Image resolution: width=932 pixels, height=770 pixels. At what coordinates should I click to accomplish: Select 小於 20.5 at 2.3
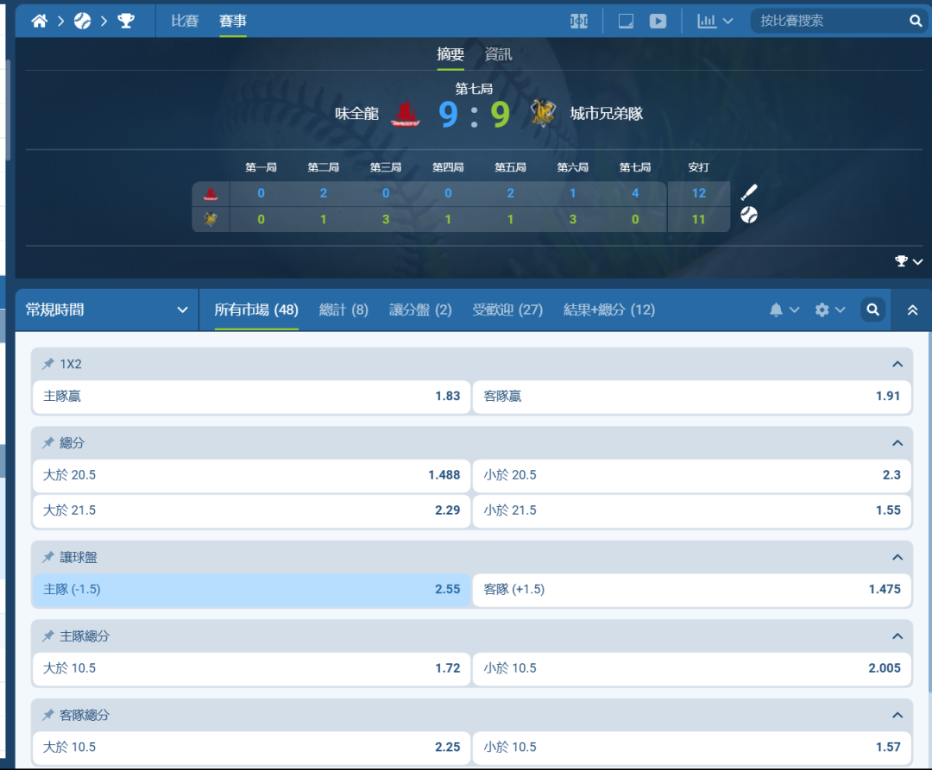click(x=692, y=475)
